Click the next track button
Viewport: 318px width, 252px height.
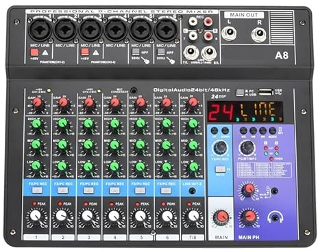pos(262,130)
